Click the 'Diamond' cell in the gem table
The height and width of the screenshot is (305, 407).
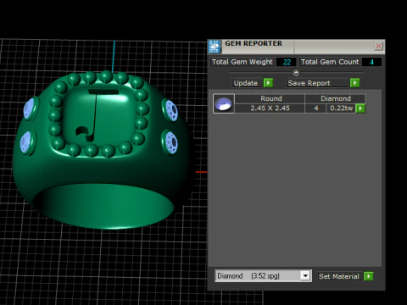[336, 98]
